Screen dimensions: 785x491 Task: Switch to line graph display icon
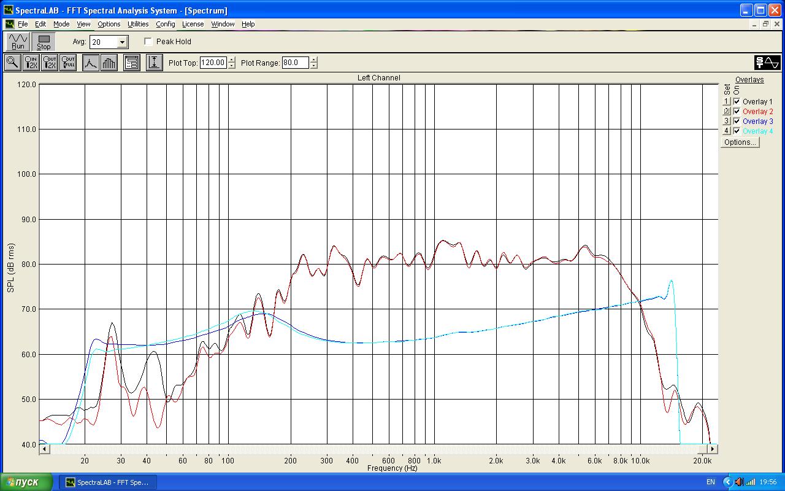[91, 63]
